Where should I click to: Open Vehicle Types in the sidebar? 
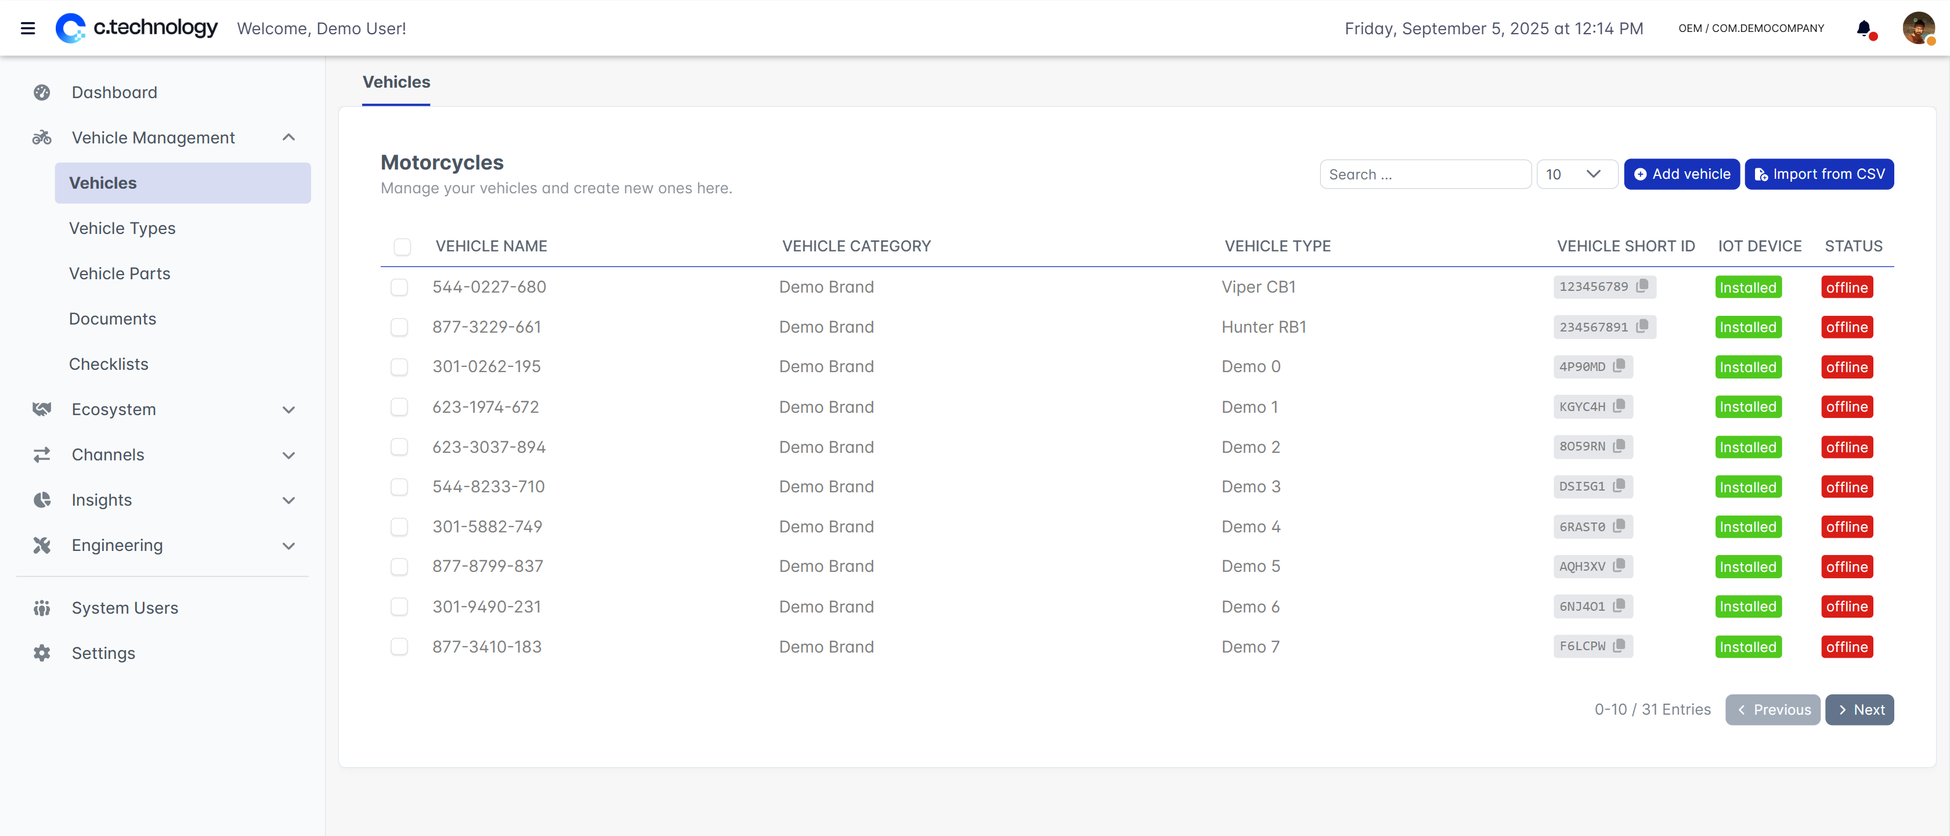click(x=122, y=228)
